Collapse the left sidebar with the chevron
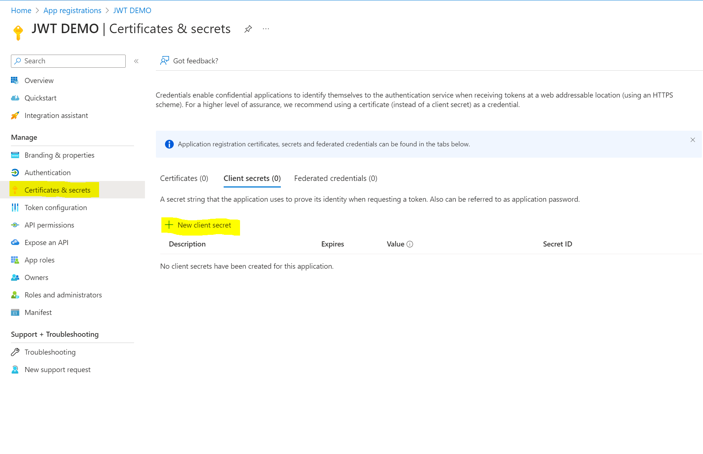The width and height of the screenshot is (703, 454). pyautogui.click(x=136, y=61)
